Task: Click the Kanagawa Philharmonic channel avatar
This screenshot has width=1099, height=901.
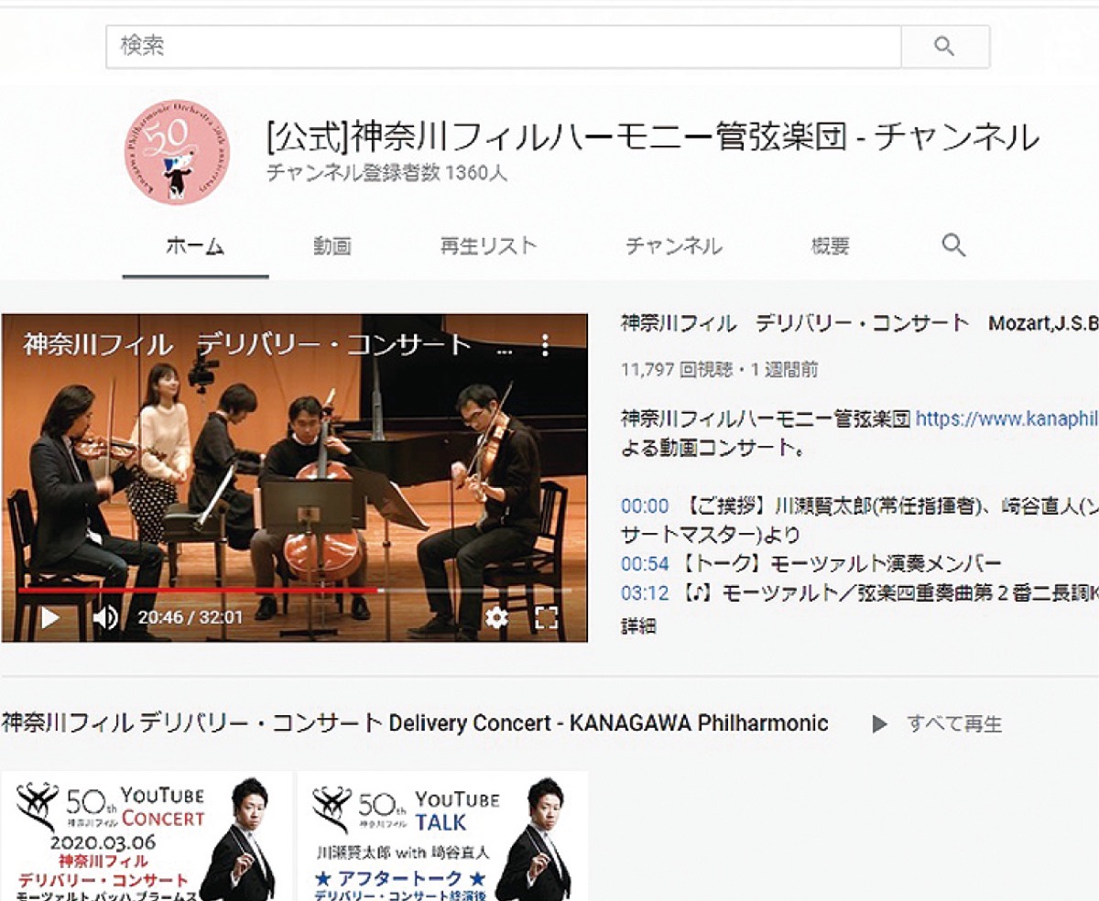Action: click(x=177, y=151)
